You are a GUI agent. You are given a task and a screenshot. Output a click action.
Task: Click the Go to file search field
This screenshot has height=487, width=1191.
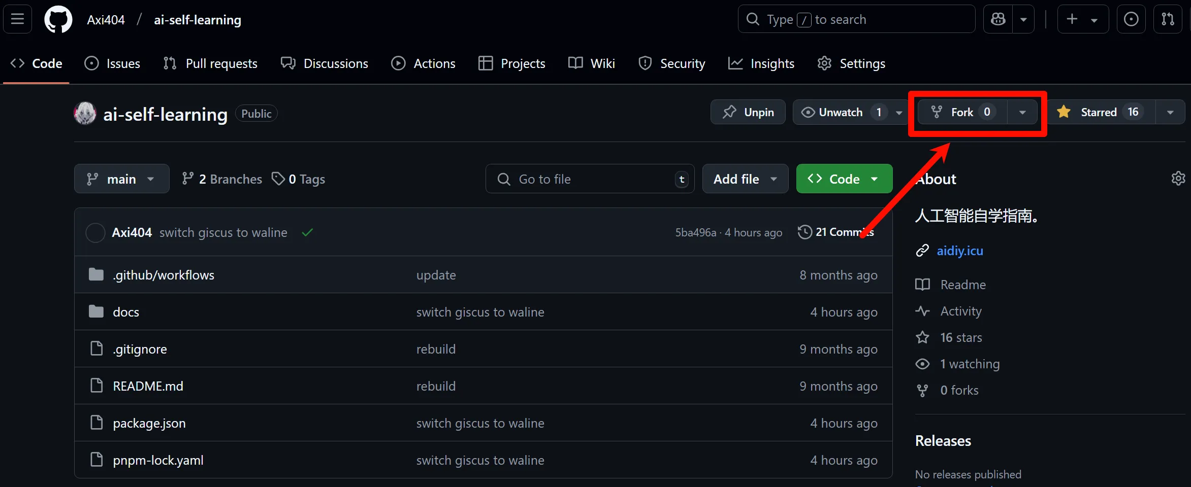coord(590,179)
